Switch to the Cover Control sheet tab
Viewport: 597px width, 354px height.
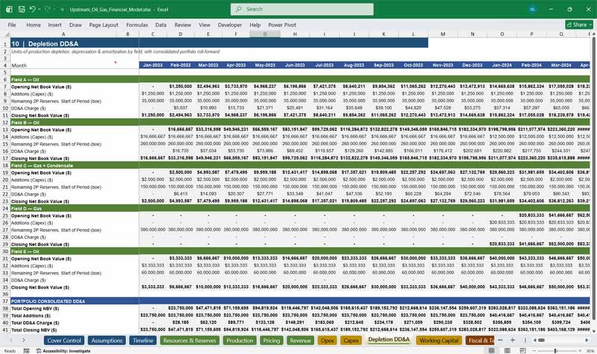[x=64, y=340]
